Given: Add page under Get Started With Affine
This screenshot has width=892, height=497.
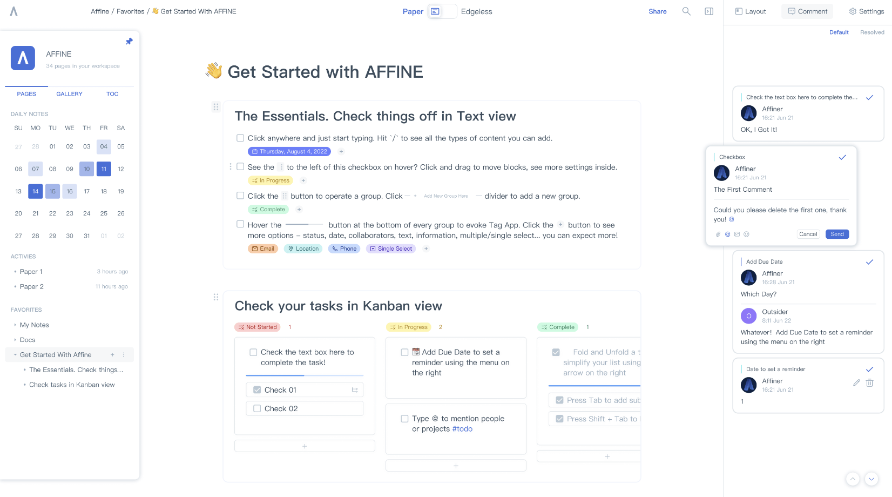Looking at the screenshot, I should tap(112, 355).
